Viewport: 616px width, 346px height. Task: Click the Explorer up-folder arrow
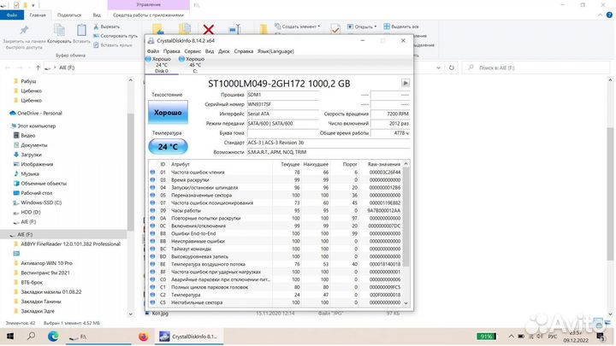[x=38, y=67]
